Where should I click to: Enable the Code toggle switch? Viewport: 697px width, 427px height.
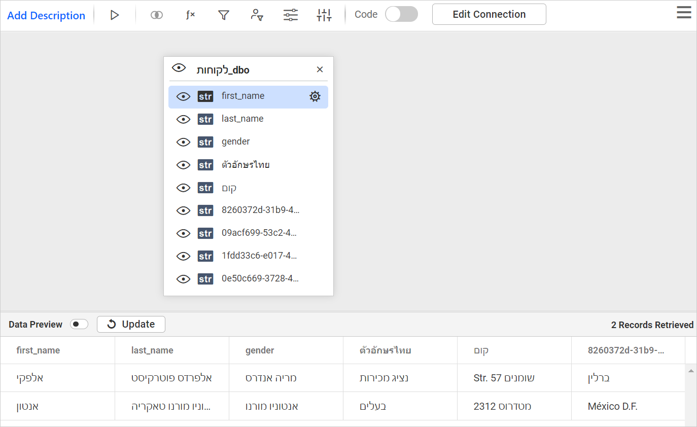click(x=401, y=14)
